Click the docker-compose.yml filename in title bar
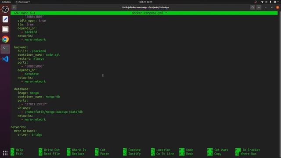 pyautogui.click(x=148, y=13)
